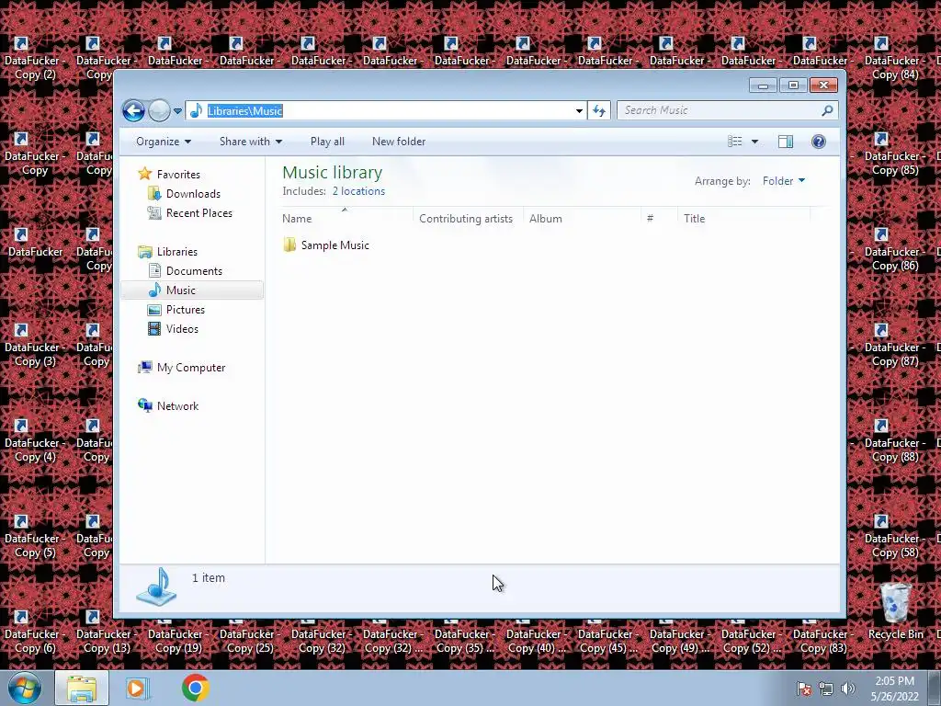Open the Share with menu
Screen dimensions: 941x706
[x=250, y=142]
